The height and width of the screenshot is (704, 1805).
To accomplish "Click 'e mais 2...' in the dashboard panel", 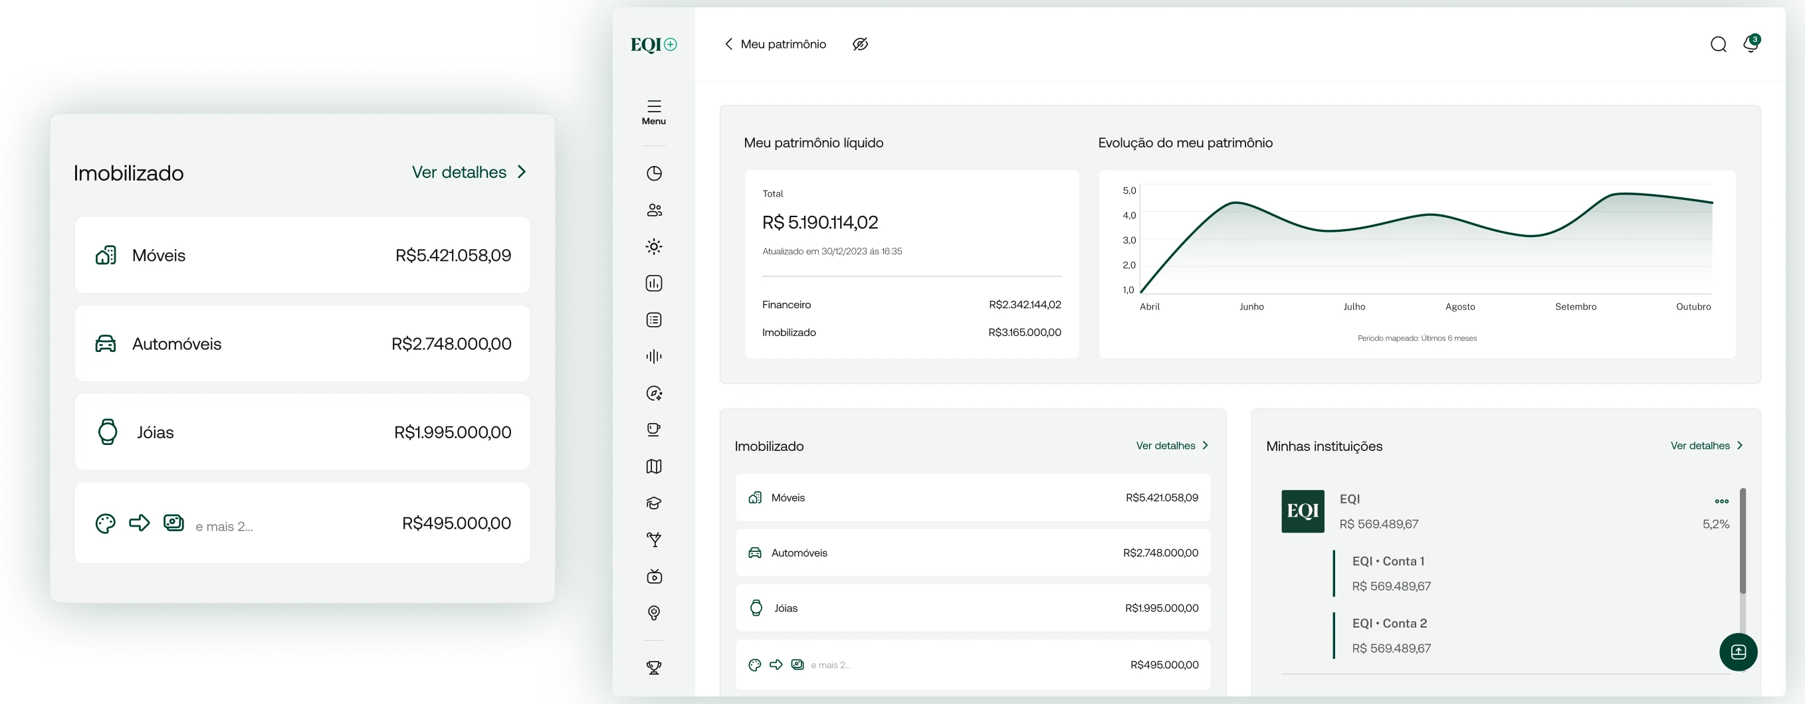I will click(x=830, y=665).
